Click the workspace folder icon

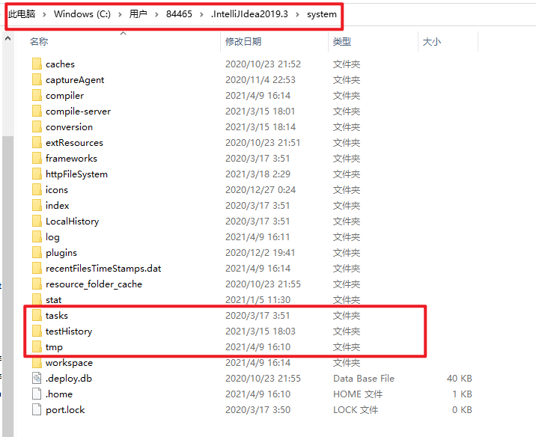(37, 362)
